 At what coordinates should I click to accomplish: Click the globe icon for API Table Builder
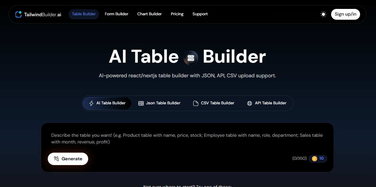pos(250,103)
